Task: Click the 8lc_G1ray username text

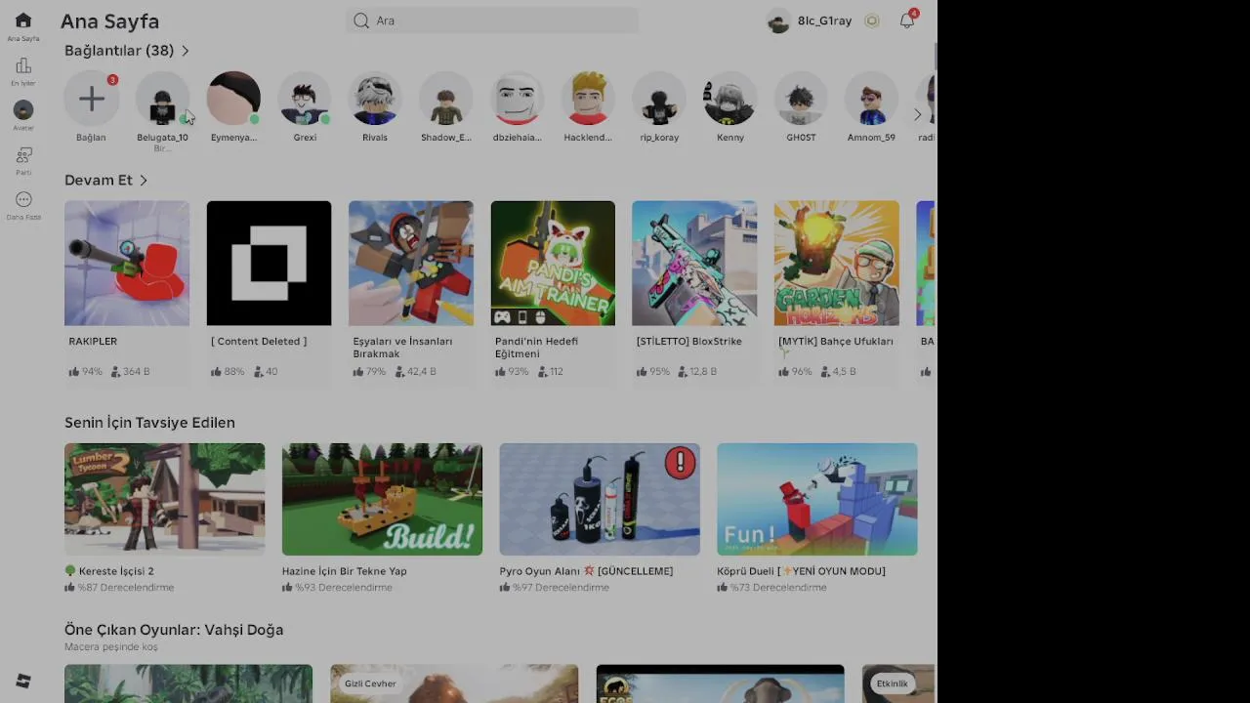Action: point(825,21)
